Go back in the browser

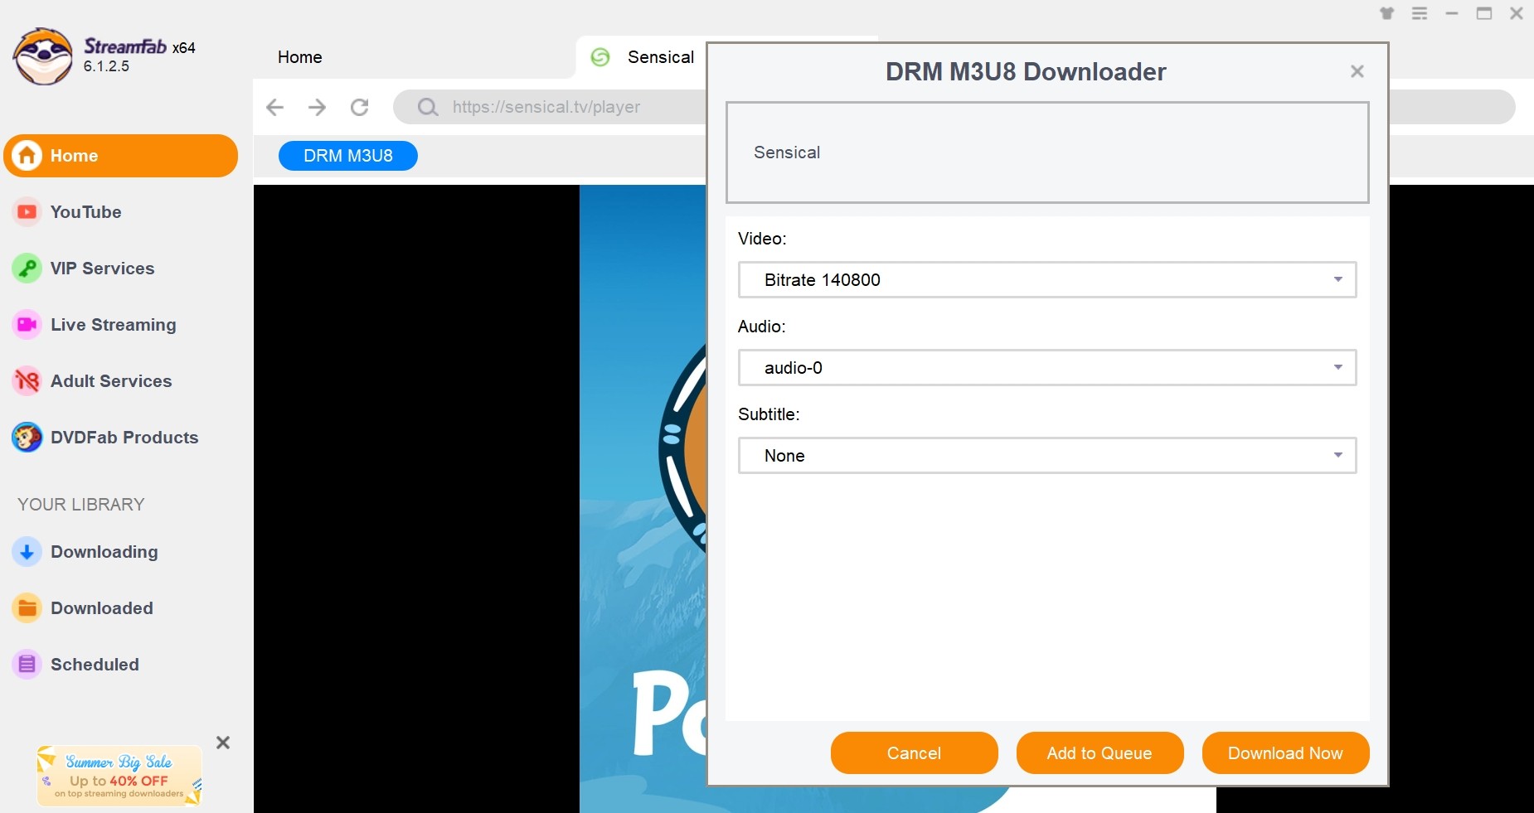tap(275, 107)
